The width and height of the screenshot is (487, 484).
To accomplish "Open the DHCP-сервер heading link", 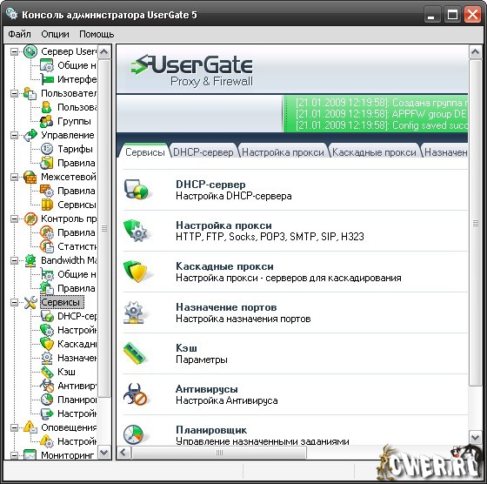I will click(x=210, y=185).
